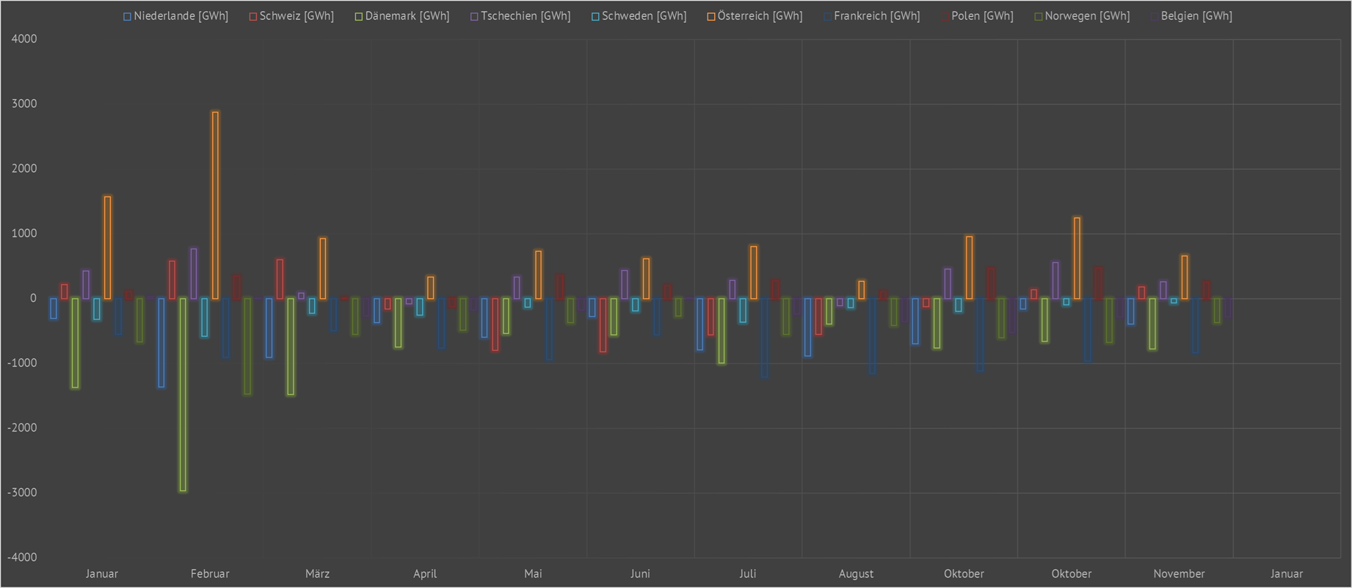Select the -4000 vertical axis label
Image resolution: width=1352 pixels, height=588 pixels.
click(22, 557)
